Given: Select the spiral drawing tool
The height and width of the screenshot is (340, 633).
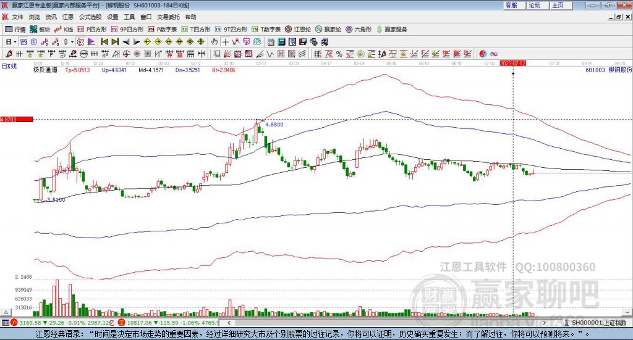Looking at the screenshot, I should click(62, 54).
